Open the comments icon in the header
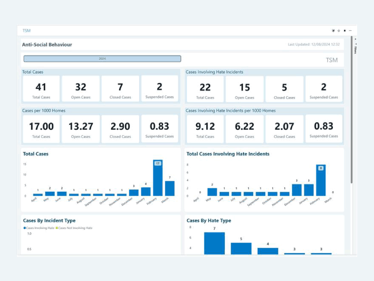The image size is (374, 281). [x=333, y=30]
